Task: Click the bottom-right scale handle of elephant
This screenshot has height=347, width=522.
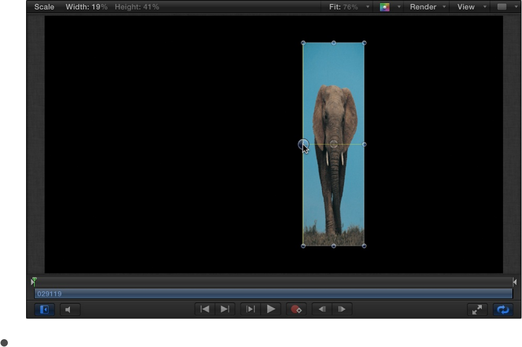Action: [364, 246]
